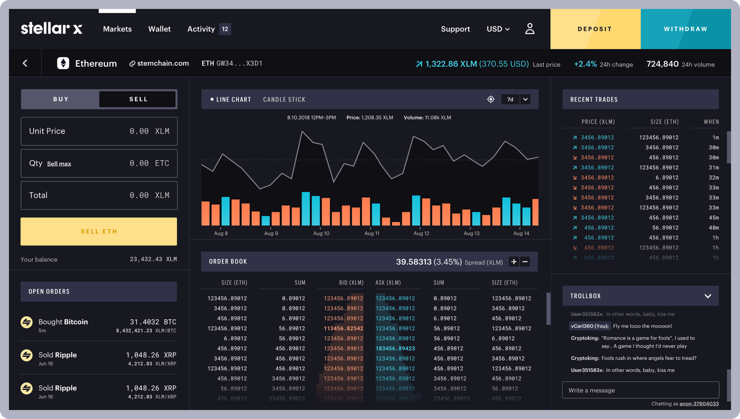This screenshot has height=419, width=740.
Task: Click the ASK (XLM) column header
Action: point(388,283)
